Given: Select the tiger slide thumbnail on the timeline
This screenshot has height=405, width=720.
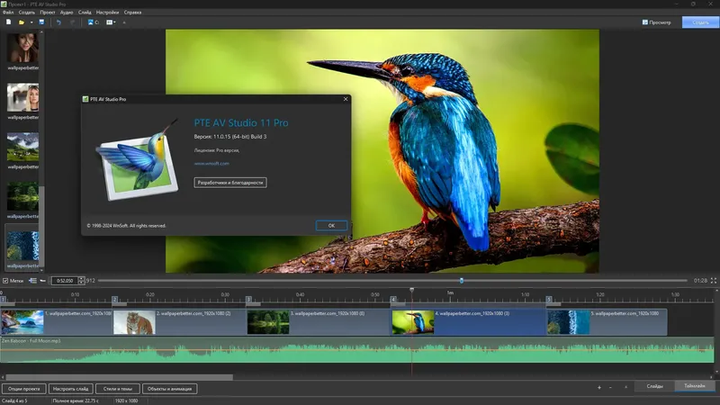Looking at the screenshot, I should pyautogui.click(x=134, y=322).
